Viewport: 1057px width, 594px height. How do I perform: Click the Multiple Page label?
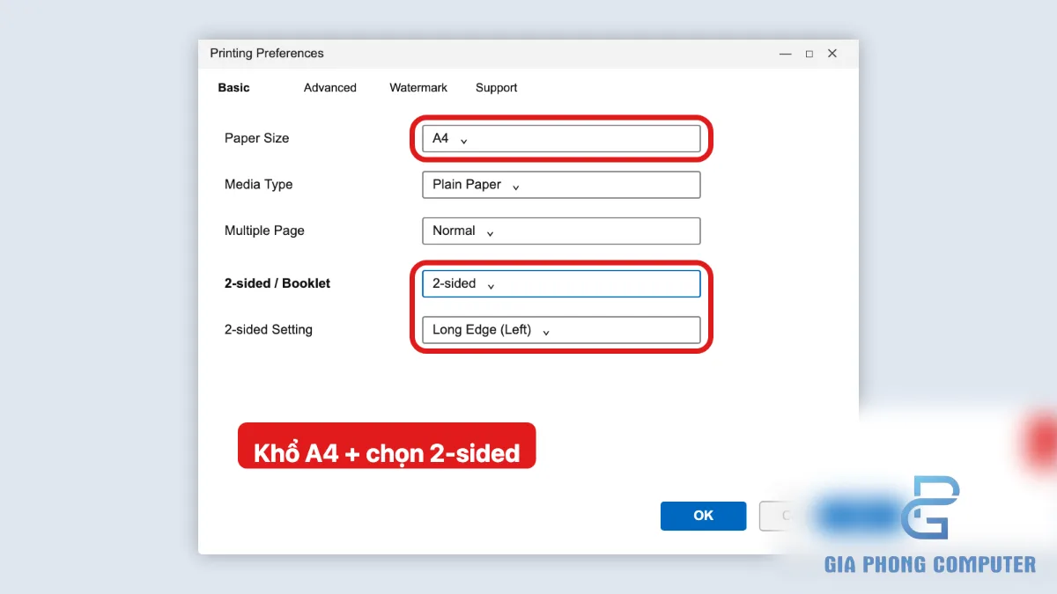click(x=264, y=231)
